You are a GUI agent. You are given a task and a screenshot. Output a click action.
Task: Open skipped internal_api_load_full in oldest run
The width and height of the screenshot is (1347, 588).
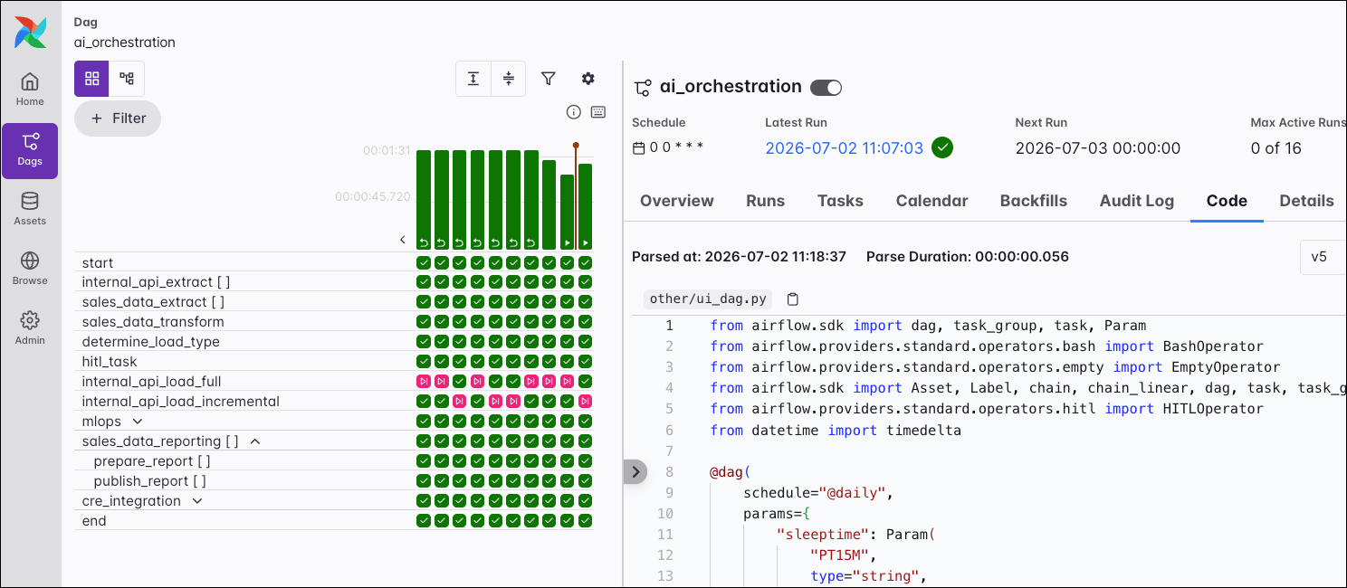pos(423,381)
